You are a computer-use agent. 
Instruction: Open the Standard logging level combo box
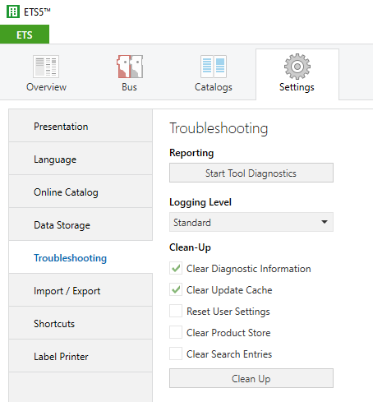tap(251, 222)
